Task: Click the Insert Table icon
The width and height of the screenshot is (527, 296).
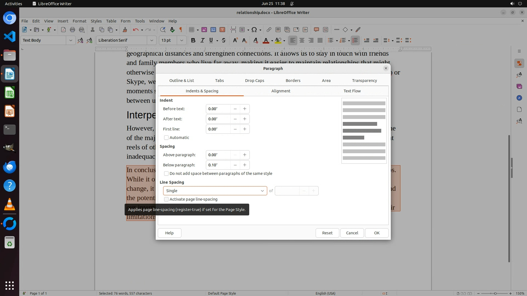Action: 192,30
